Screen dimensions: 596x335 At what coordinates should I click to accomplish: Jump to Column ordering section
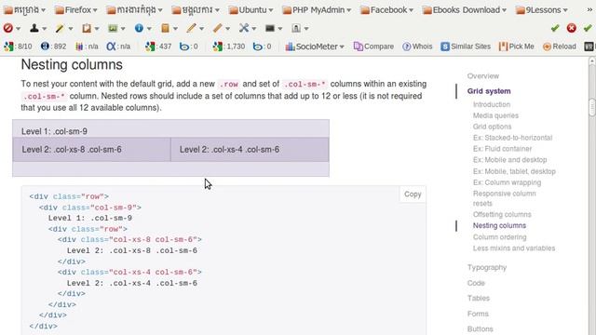[500, 237]
